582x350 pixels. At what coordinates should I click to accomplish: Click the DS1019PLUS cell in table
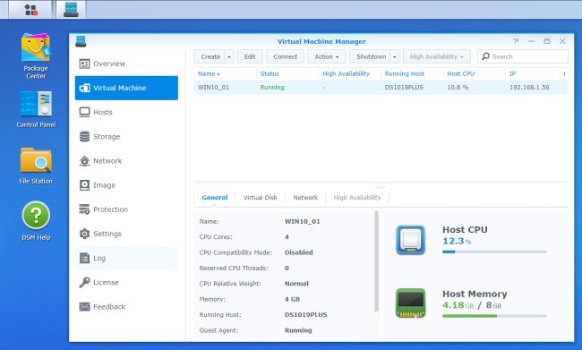404,88
